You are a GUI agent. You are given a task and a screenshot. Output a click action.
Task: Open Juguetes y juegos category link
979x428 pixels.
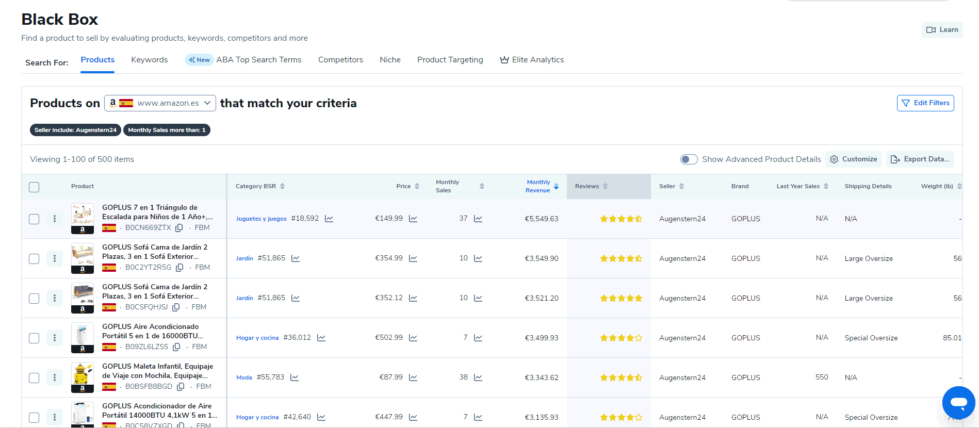pos(262,219)
